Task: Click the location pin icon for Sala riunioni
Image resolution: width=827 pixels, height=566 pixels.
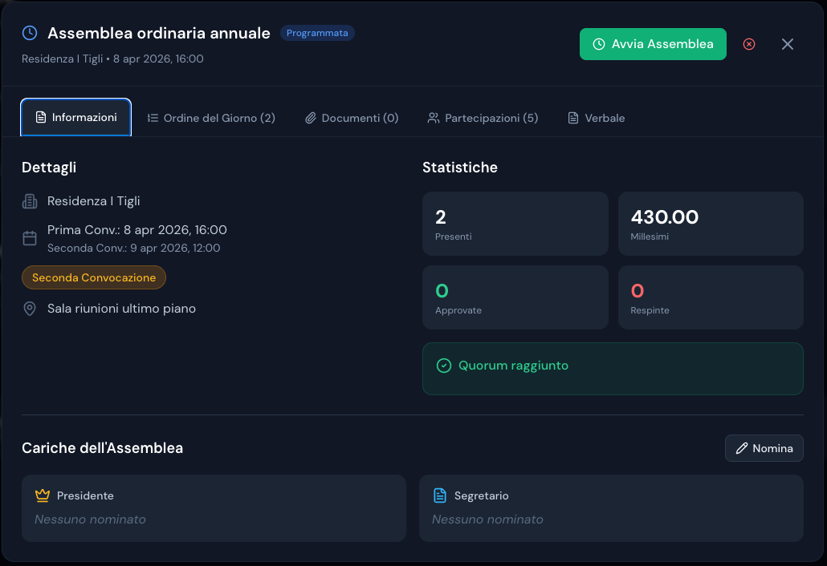Action: tap(30, 309)
